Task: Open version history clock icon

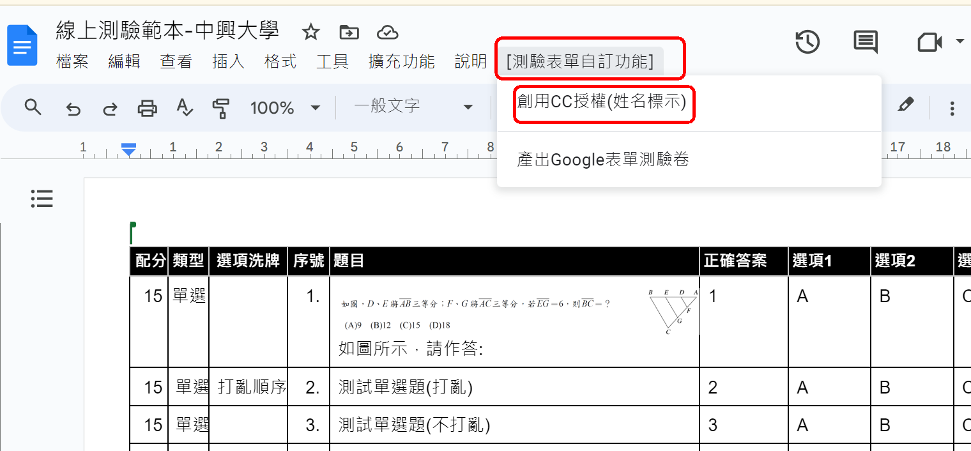Action: coord(807,42)
